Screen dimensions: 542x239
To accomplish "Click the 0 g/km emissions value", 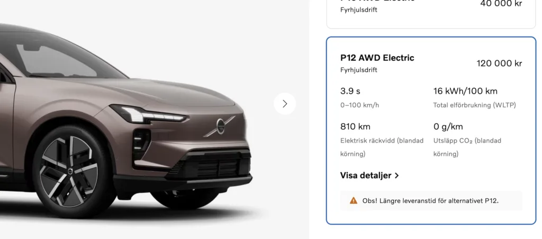I will click(x=448, y=127).
